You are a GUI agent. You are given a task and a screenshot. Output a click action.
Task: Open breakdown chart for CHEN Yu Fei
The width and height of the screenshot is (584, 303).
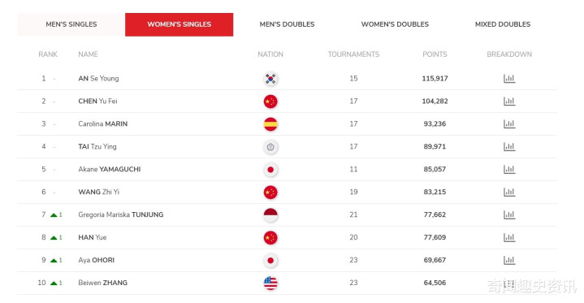tap(509, 102)
